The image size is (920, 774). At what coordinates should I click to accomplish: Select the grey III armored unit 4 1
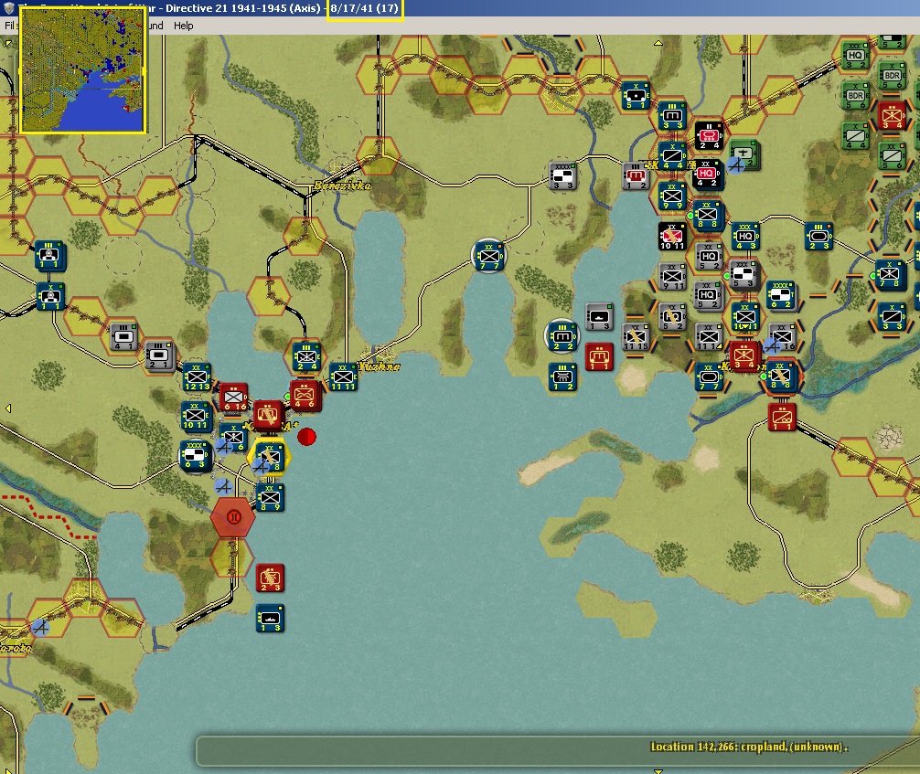123,337
